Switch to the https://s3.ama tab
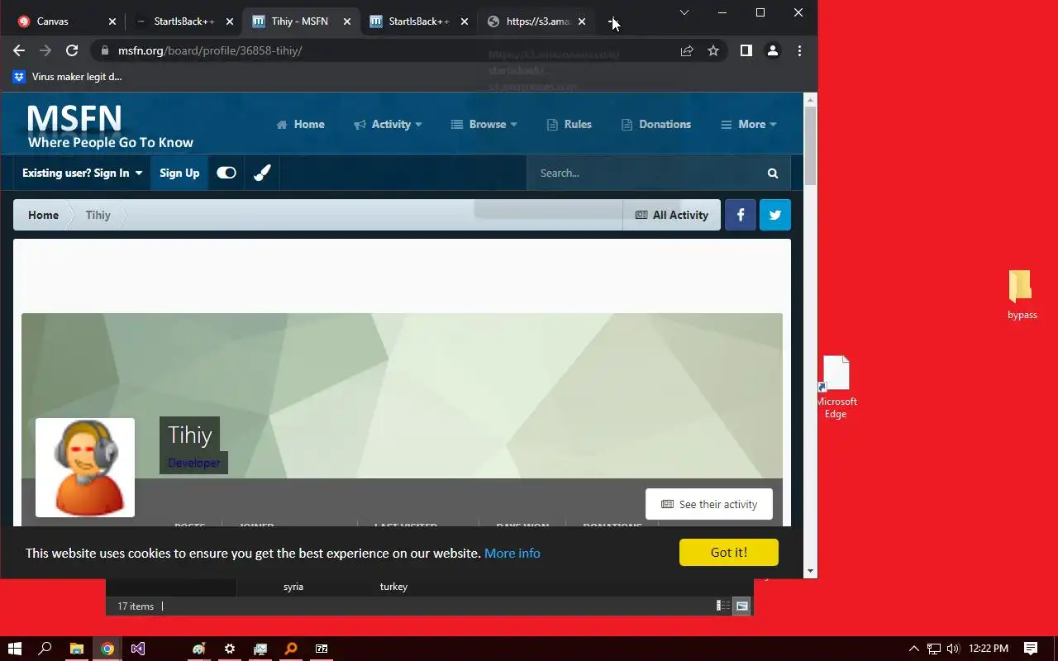This screenshot has width=1058, height=661. [537, 21]
